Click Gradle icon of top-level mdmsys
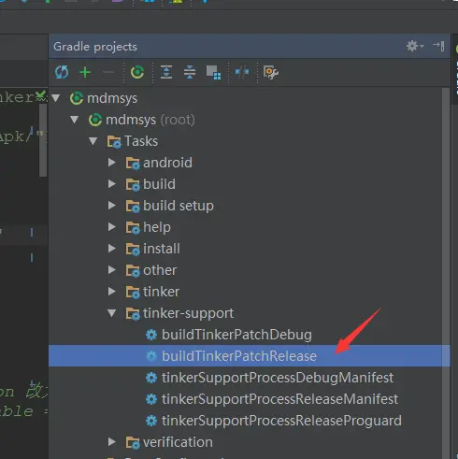The width and height of the screenshot is (458, 459). (77, 98)
